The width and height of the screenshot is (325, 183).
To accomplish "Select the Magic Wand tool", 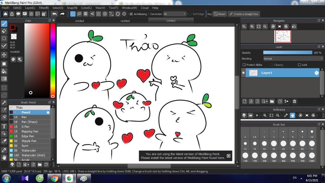I will [4, 102].
